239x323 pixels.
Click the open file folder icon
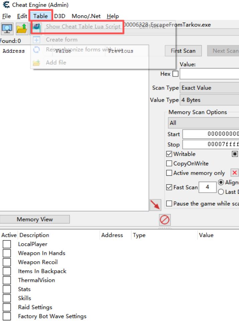[x=22, y=29]
